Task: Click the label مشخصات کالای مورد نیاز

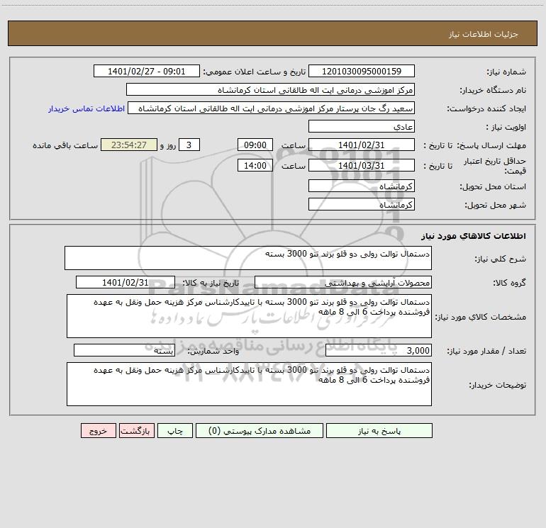Action: click(481, 317)
